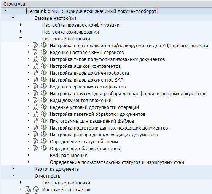Image resolution: width=212 pixels, height=194 pixels.
Task: Open documentation icon for Определение базовых настроек
Action: tap(36, 148)
